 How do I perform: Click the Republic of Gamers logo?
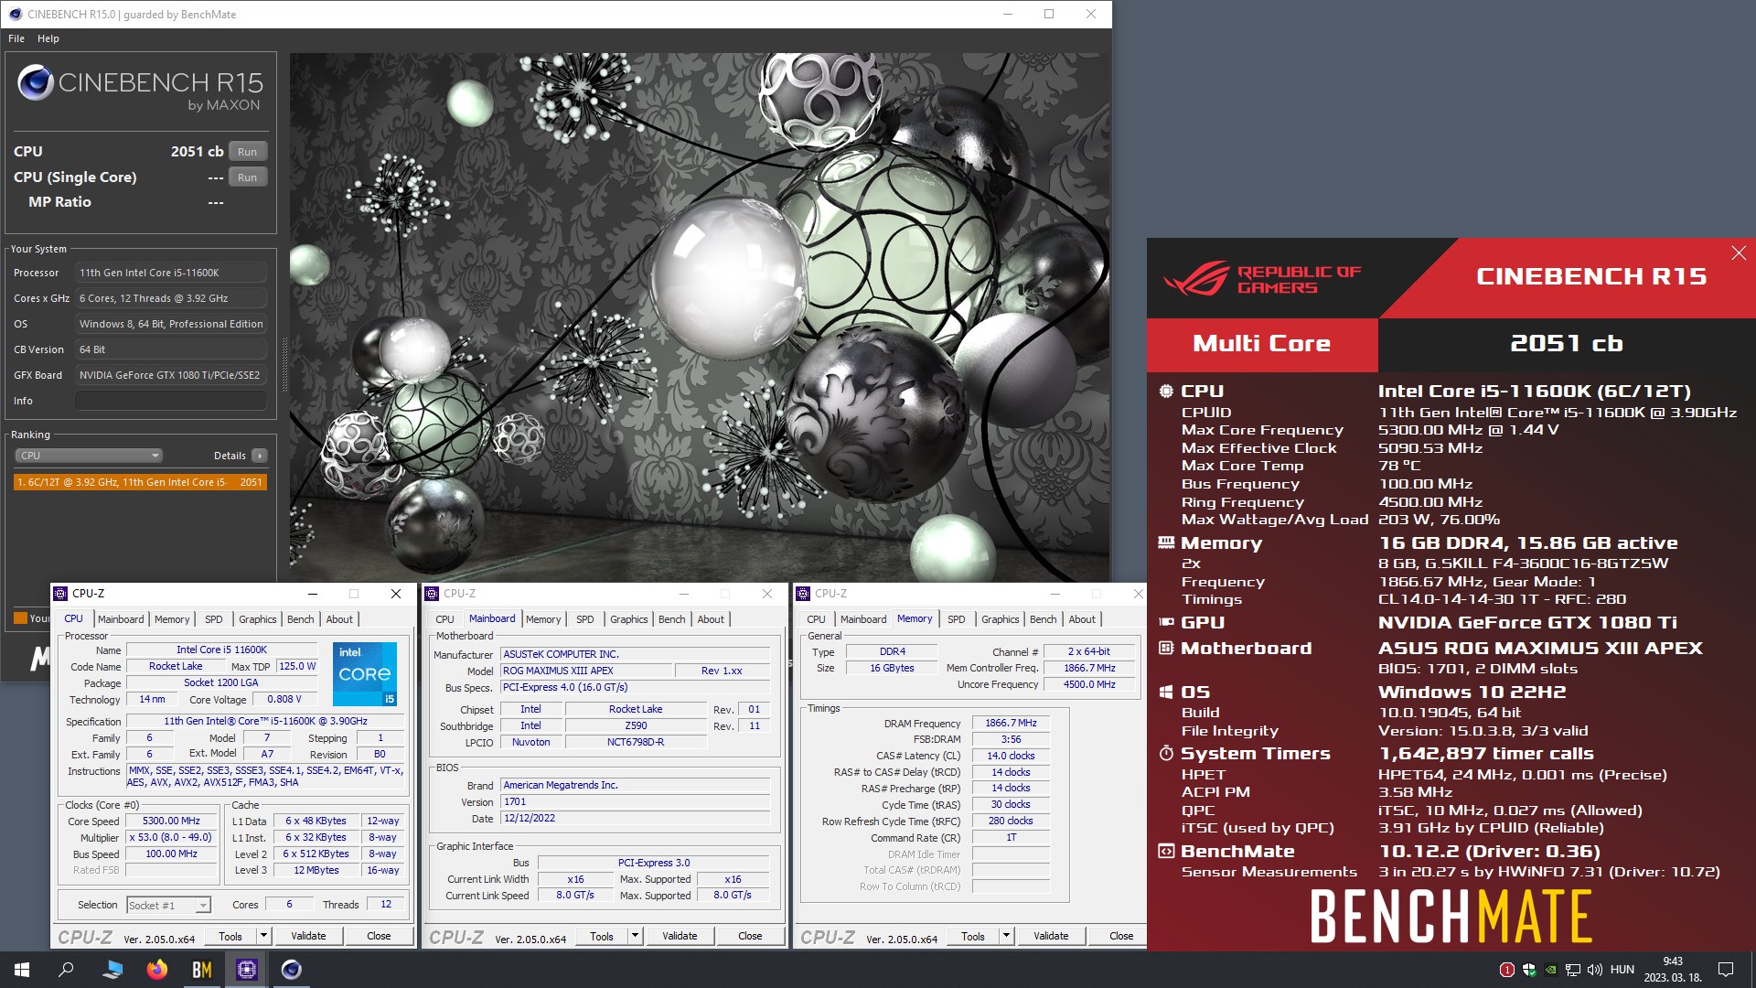(x=1263, y=279)
